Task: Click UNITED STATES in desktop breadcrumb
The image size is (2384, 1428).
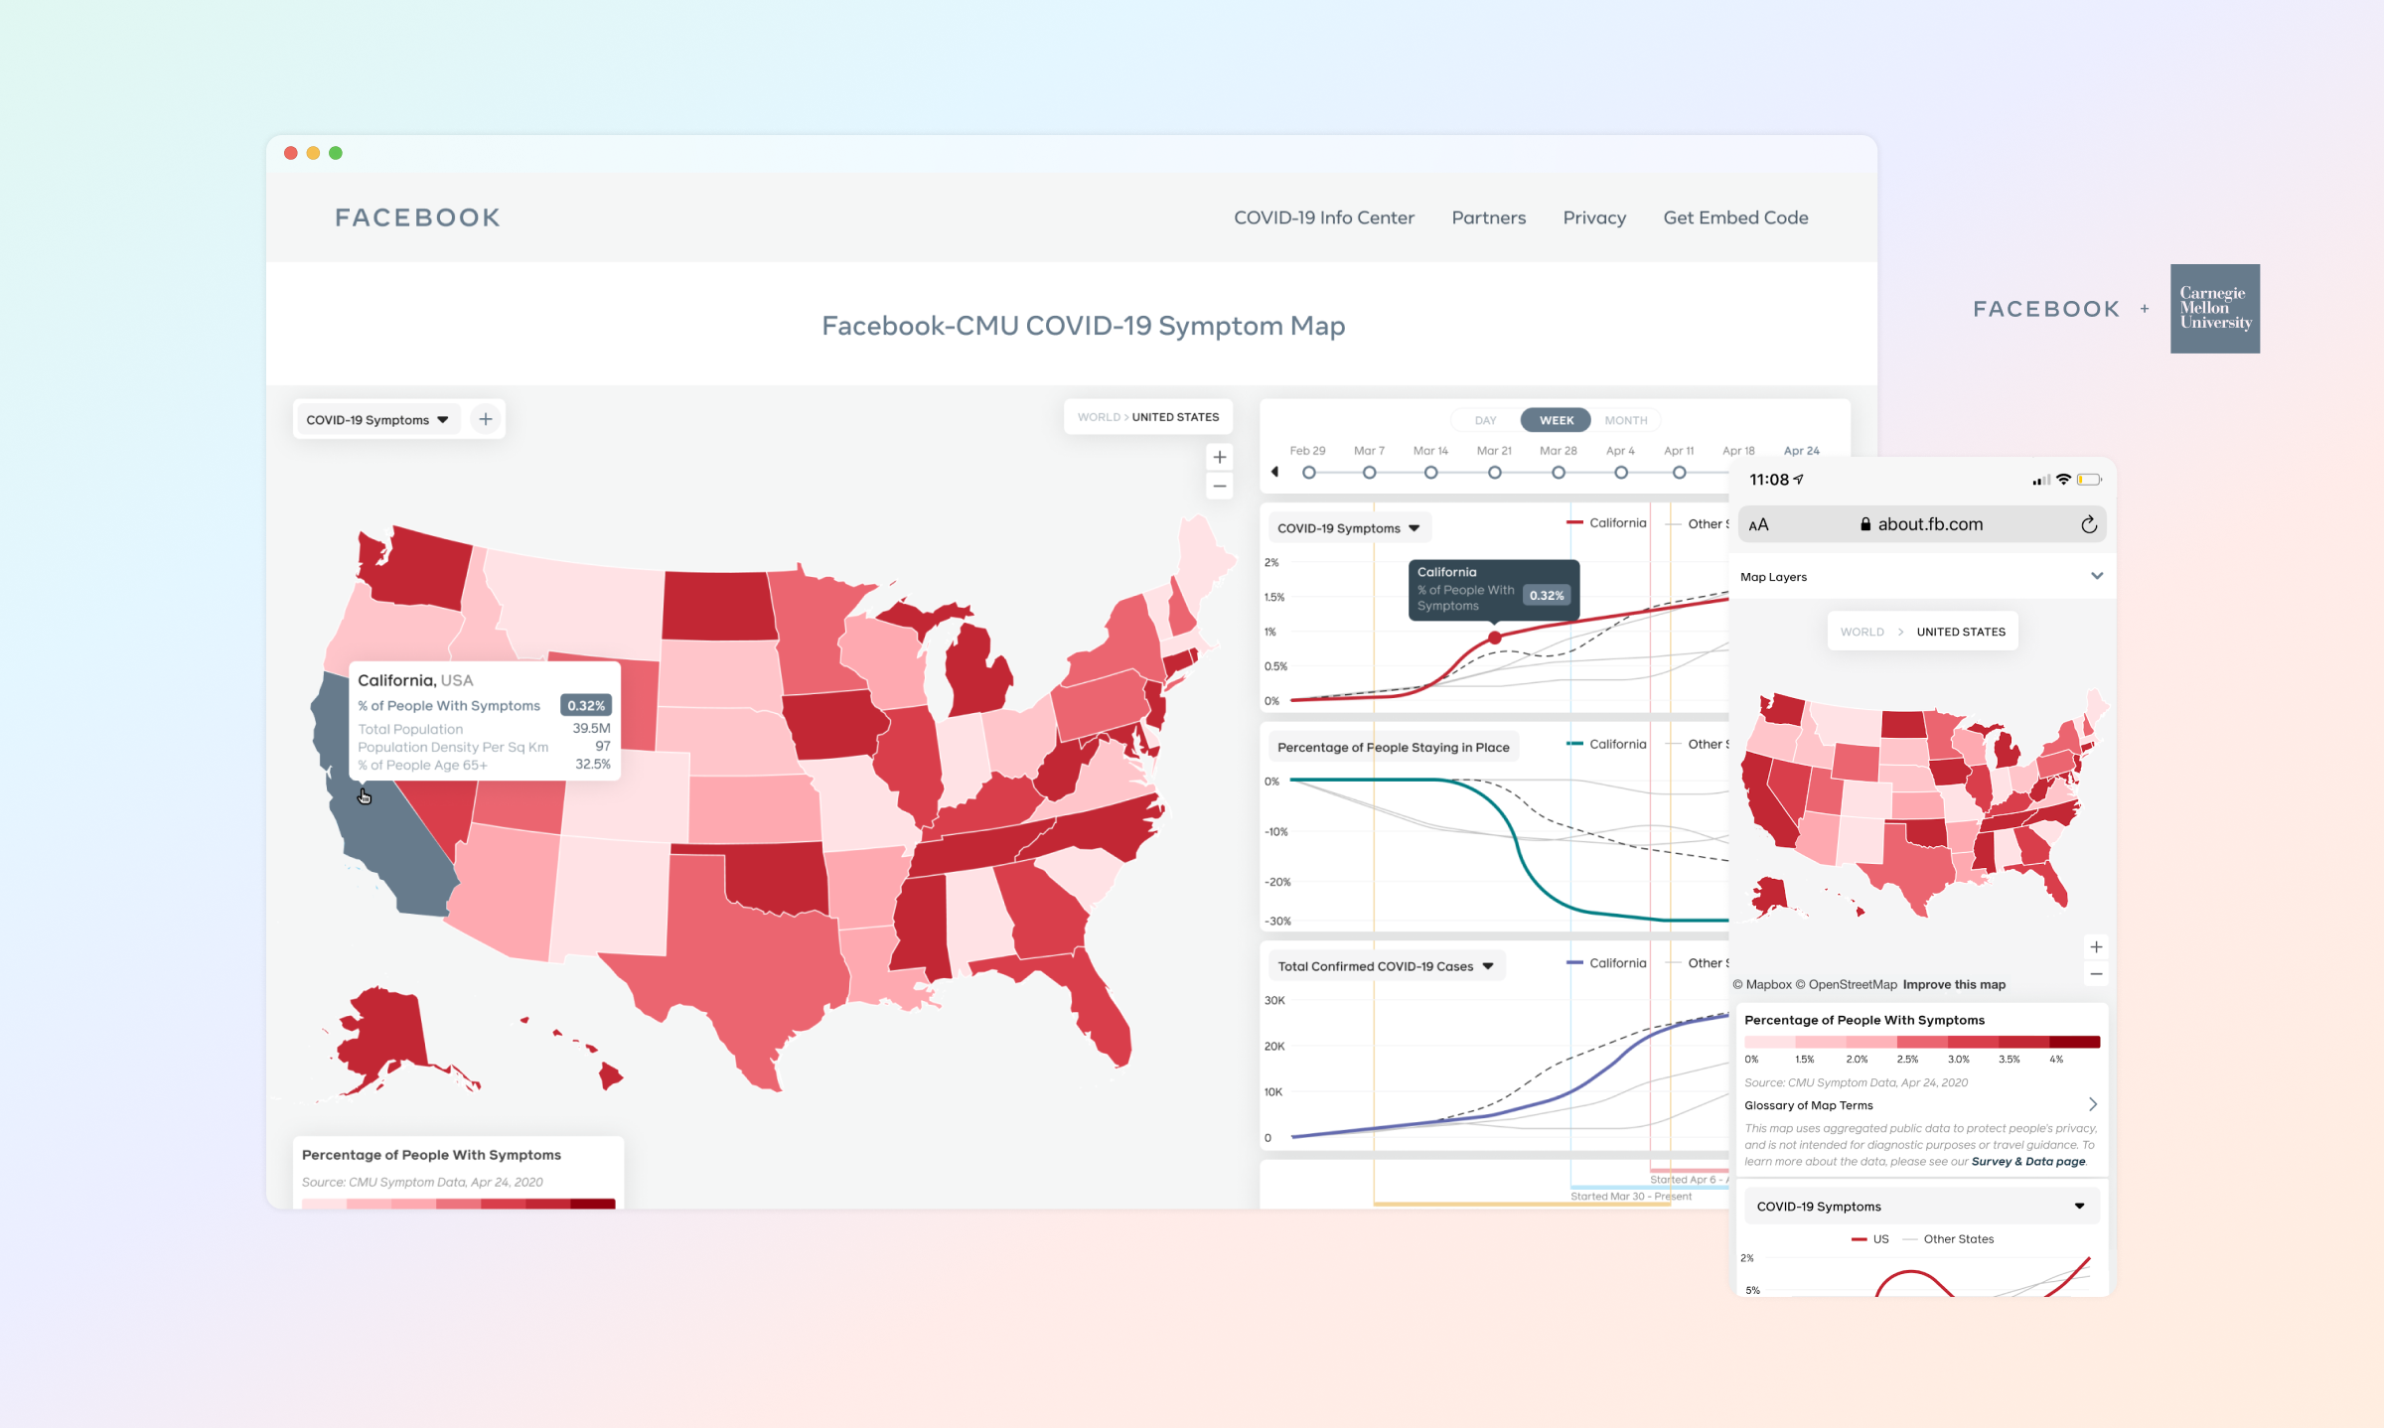Action: pyautogui.click(x=1175, y=417)
